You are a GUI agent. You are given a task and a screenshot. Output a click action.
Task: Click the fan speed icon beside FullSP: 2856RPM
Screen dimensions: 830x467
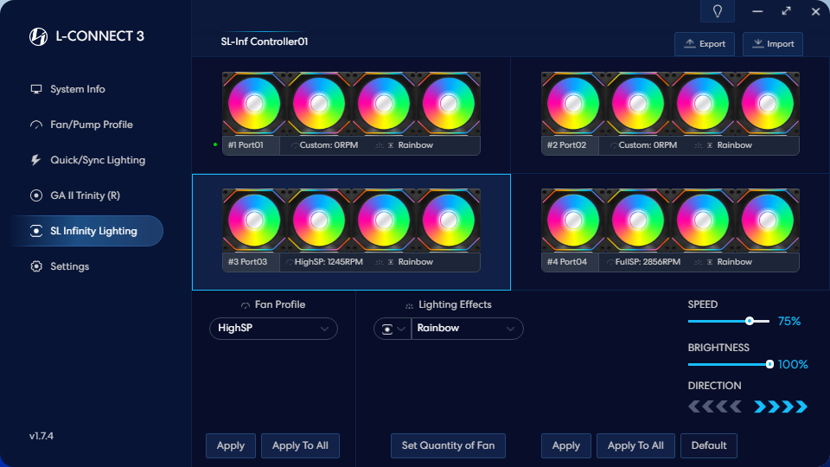pyautogui.click(x=610, y=262)
